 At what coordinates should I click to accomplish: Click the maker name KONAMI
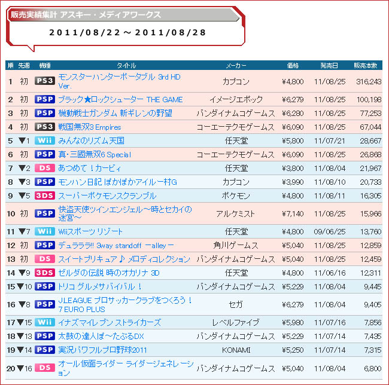(x=236, y=350)
